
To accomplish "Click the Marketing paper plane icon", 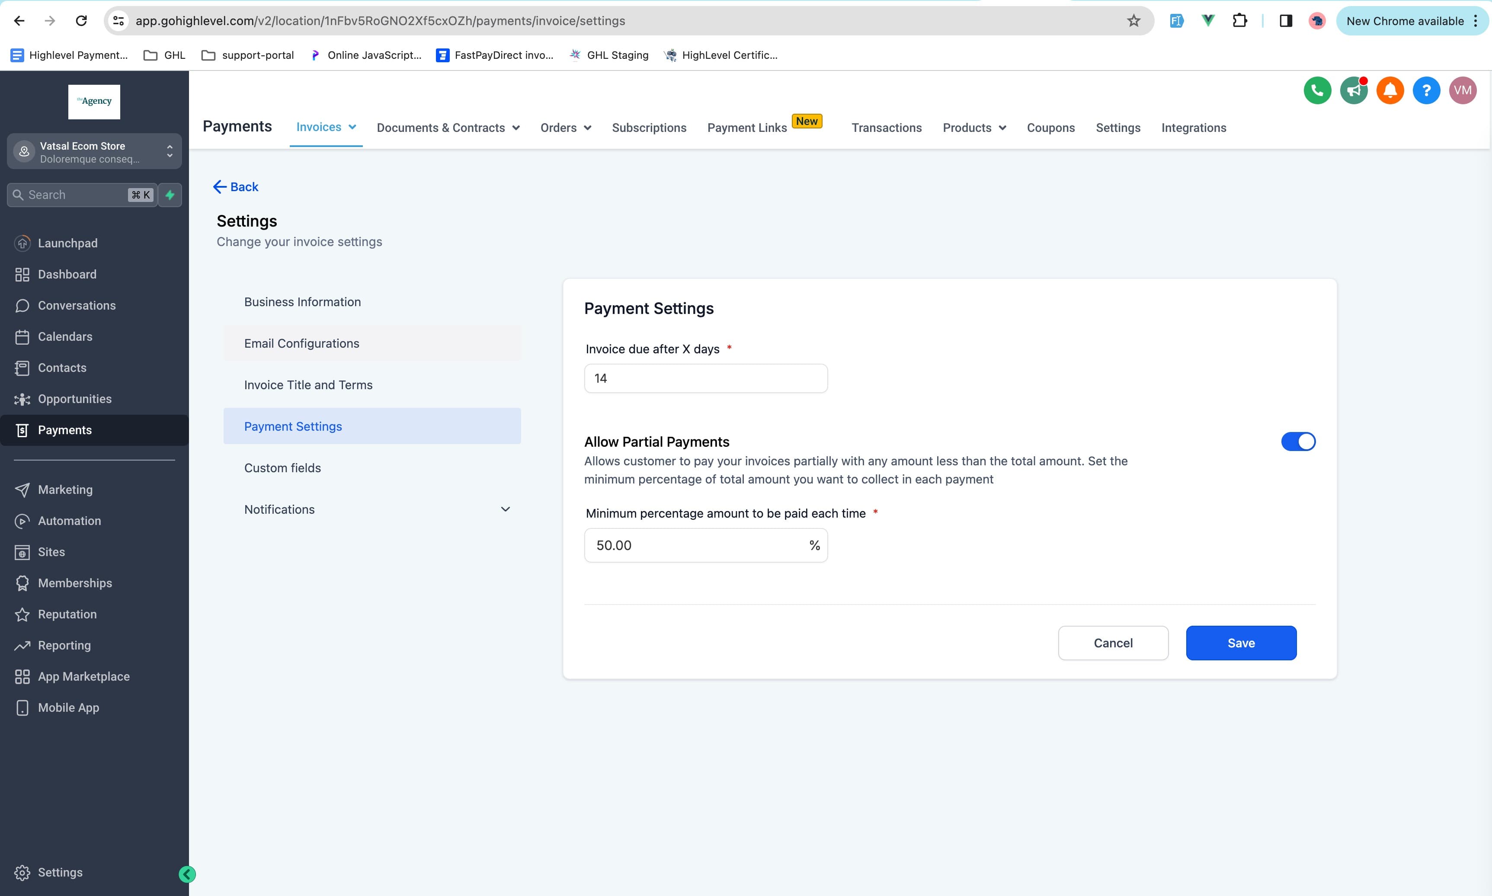I will tap(22, 490).
